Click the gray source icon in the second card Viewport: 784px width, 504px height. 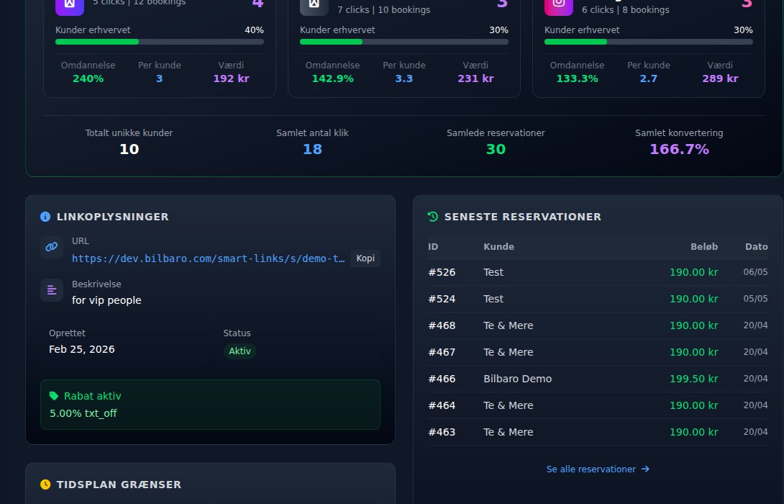(x=314, y=4)
